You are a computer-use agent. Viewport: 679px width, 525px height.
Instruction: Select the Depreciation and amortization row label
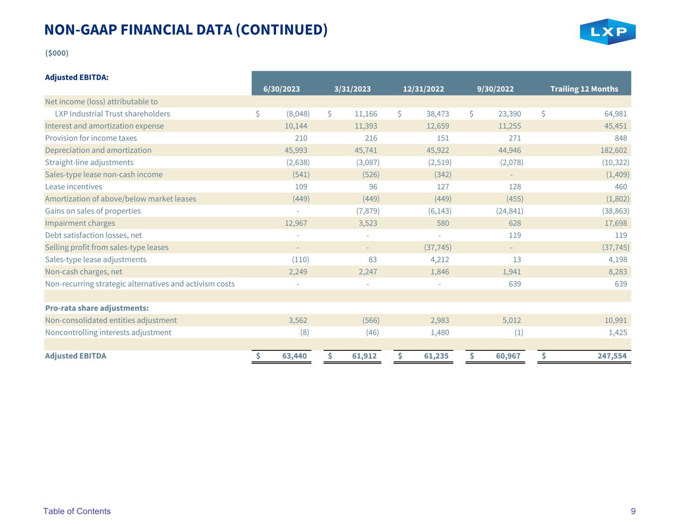pyautogui.click(x=98, y=150)
